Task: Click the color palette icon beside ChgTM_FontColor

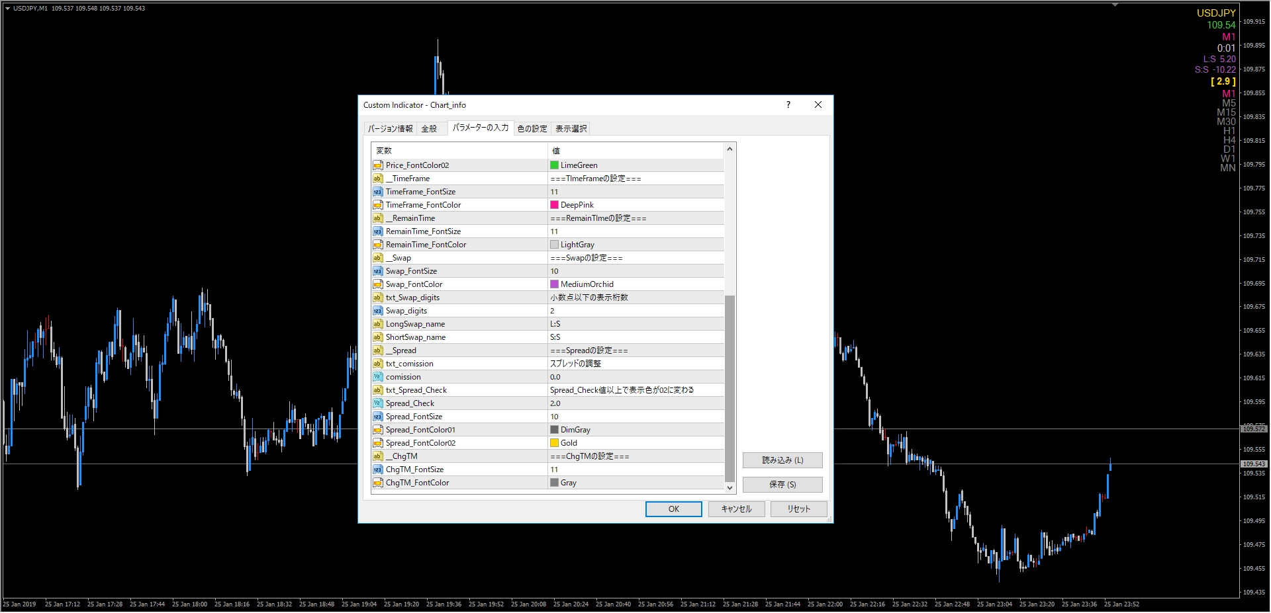Action: 378,482
